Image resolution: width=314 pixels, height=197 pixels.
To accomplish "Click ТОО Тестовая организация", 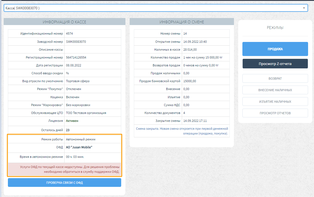I will click(x=86, y=113).
